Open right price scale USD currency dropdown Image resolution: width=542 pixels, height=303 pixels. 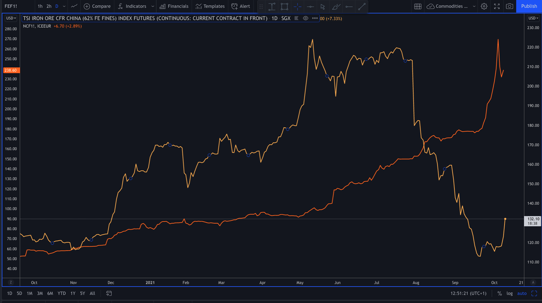click(x=533, y=18)
